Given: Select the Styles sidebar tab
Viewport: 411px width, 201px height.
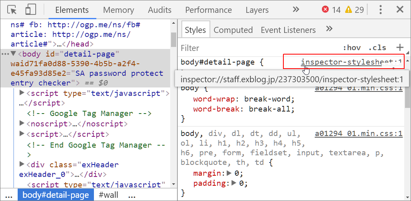Looking at the screenshot, I should coord(195,30).
